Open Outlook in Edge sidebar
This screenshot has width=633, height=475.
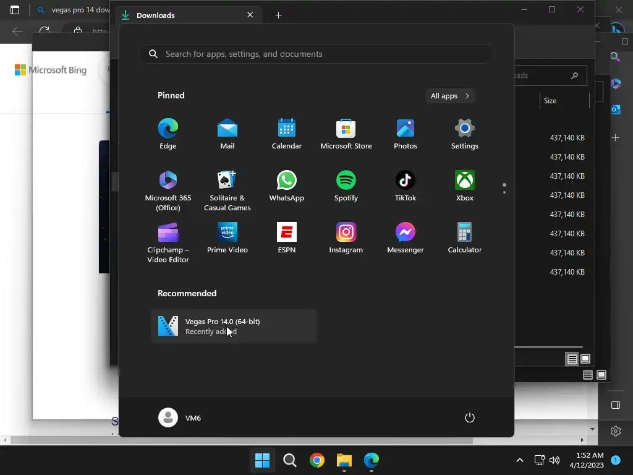tap(616, 109)
